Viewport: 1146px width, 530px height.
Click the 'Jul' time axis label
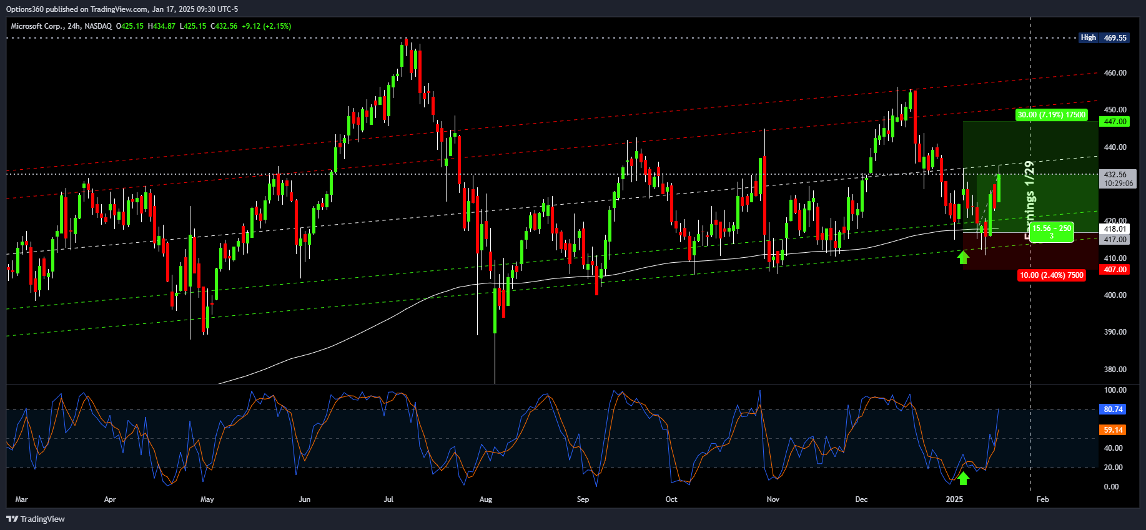click(388, 499)
